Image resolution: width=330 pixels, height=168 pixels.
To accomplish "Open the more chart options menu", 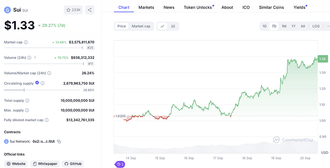I will click(x=328, y=26).
